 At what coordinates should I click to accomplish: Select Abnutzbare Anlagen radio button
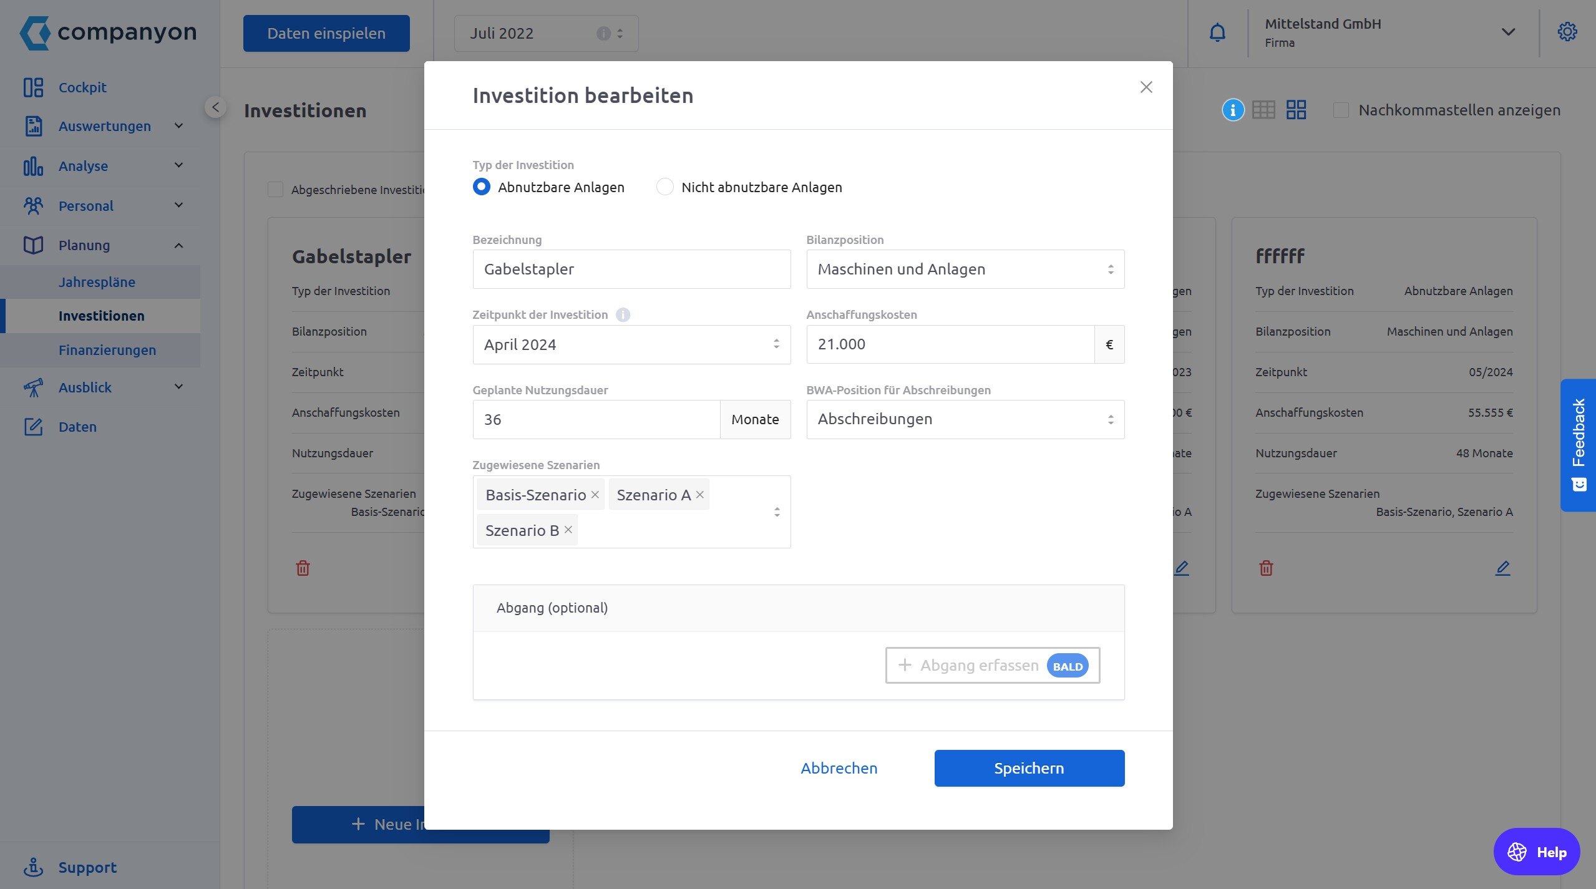481,187
